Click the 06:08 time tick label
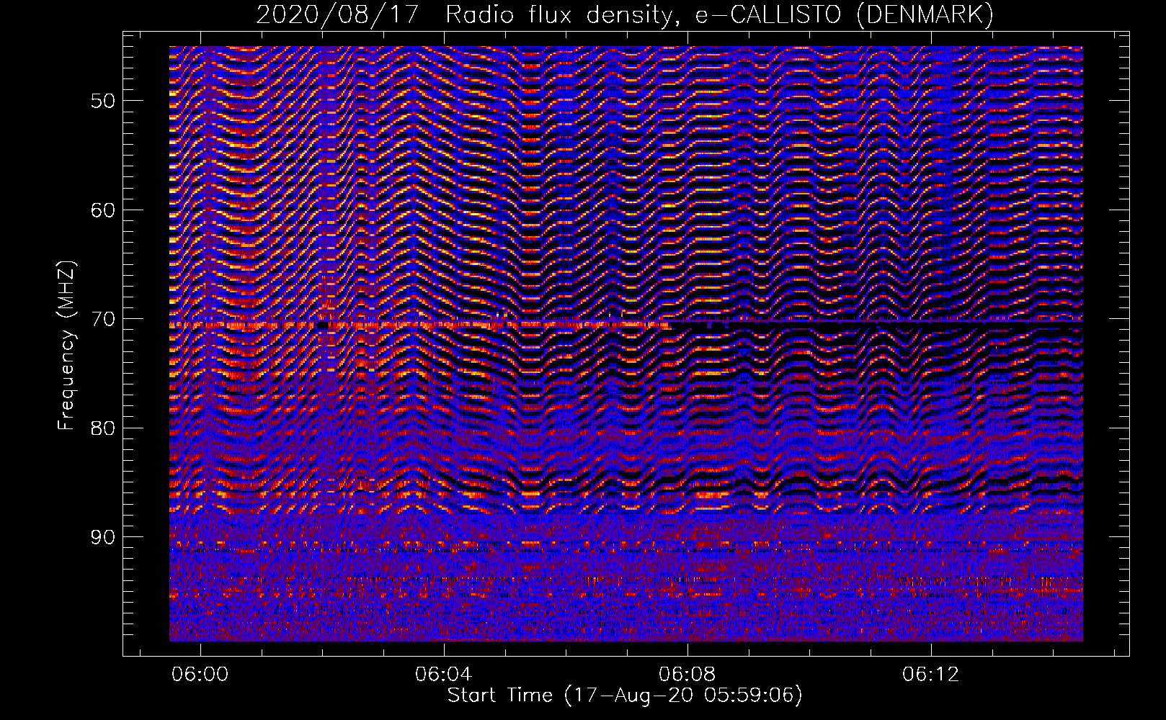Screen dimensions: 1166x720 [687, 674]
